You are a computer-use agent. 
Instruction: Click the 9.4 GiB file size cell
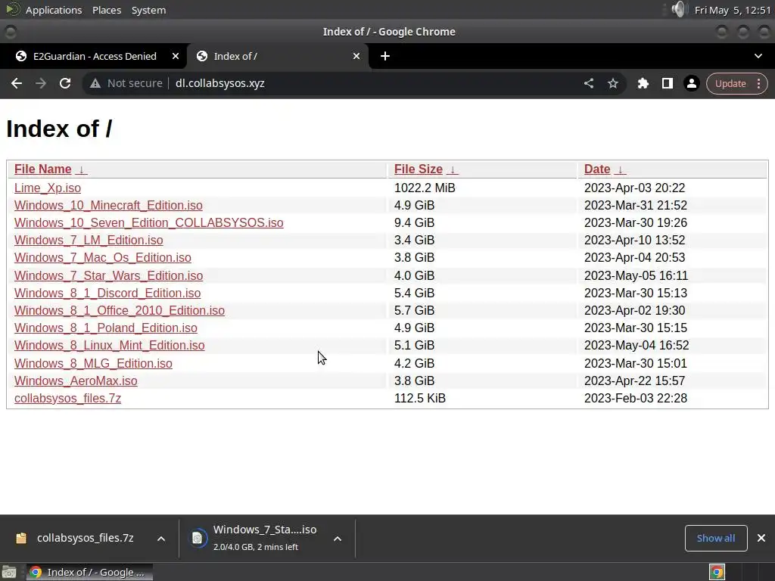(414, 222)
